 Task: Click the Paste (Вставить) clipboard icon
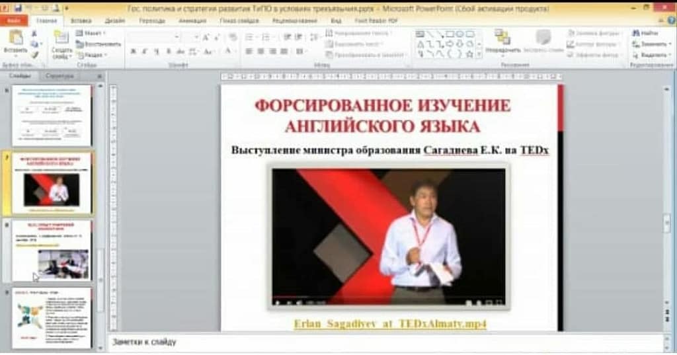click(15, 39)
